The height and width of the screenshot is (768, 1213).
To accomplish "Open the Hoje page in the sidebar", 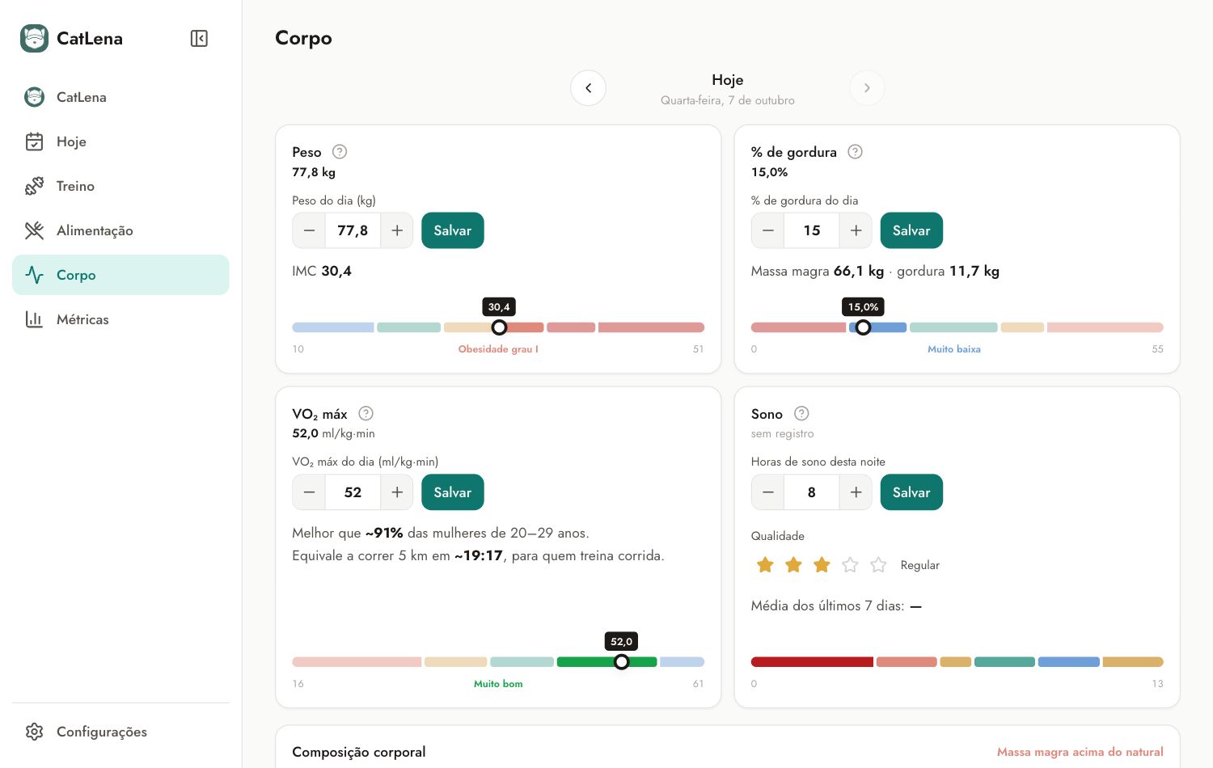I will (x=120, y=141).
